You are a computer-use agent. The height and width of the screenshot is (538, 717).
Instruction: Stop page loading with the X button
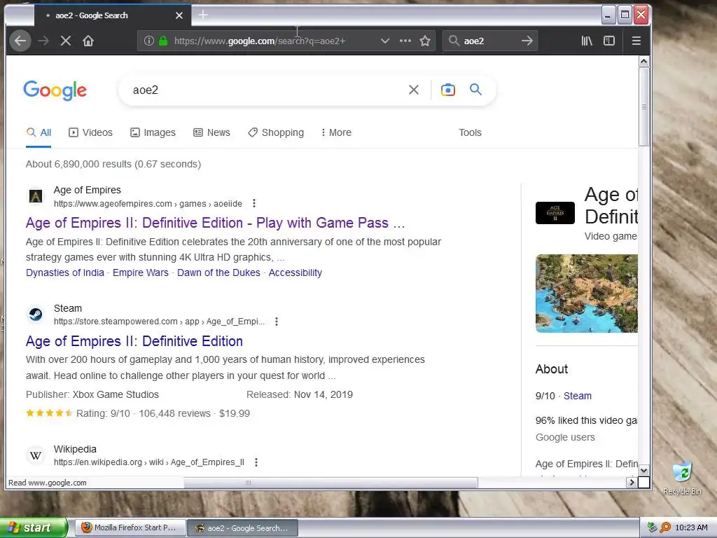coord(66,41)
